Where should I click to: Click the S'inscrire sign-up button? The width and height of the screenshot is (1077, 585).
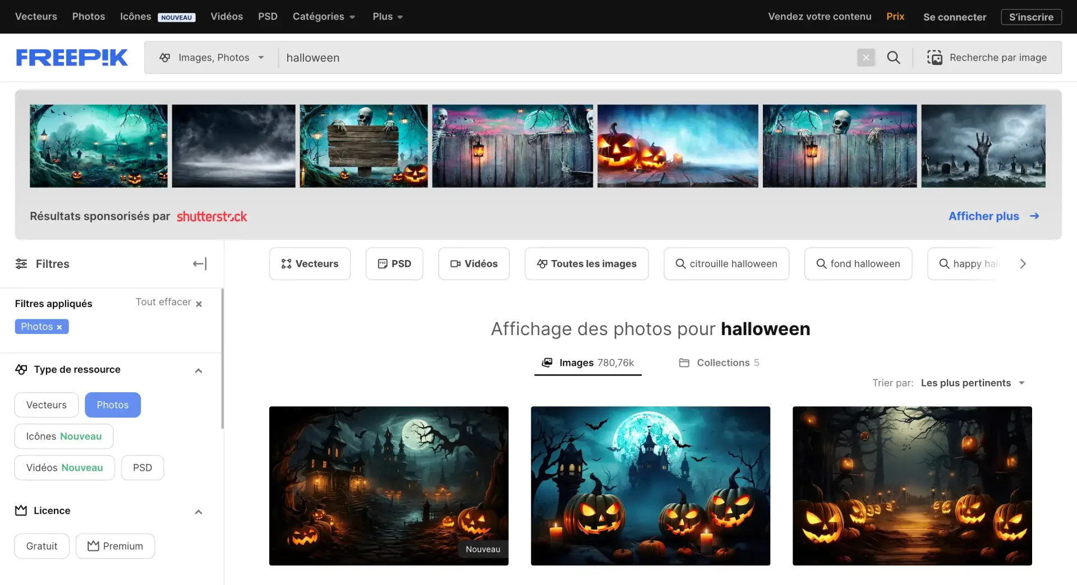coord(1031,17)
